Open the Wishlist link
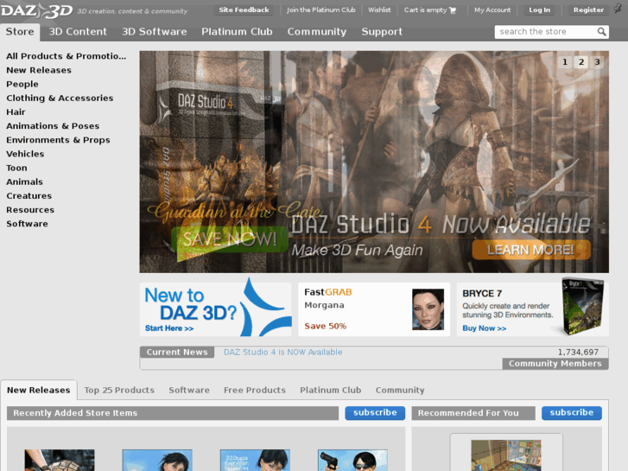The image size is (628, 471). click(379, 10)
